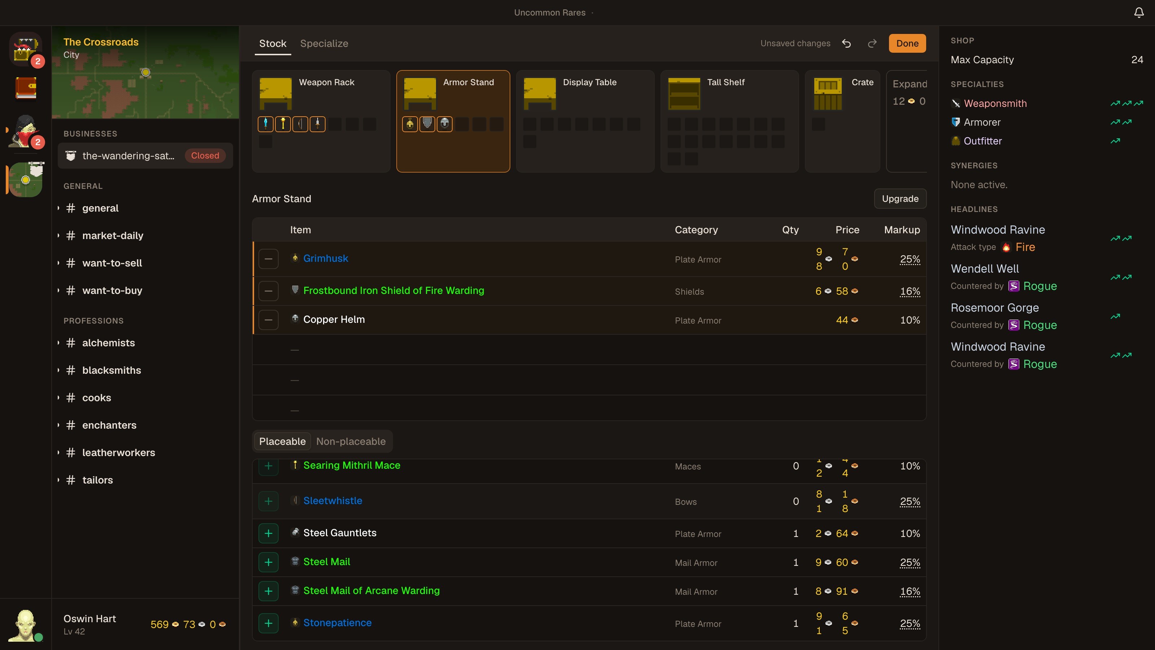This screenshot has height=650, width=1155.
Task: Add Stonepatience to the stand
Action: [269, 623]
